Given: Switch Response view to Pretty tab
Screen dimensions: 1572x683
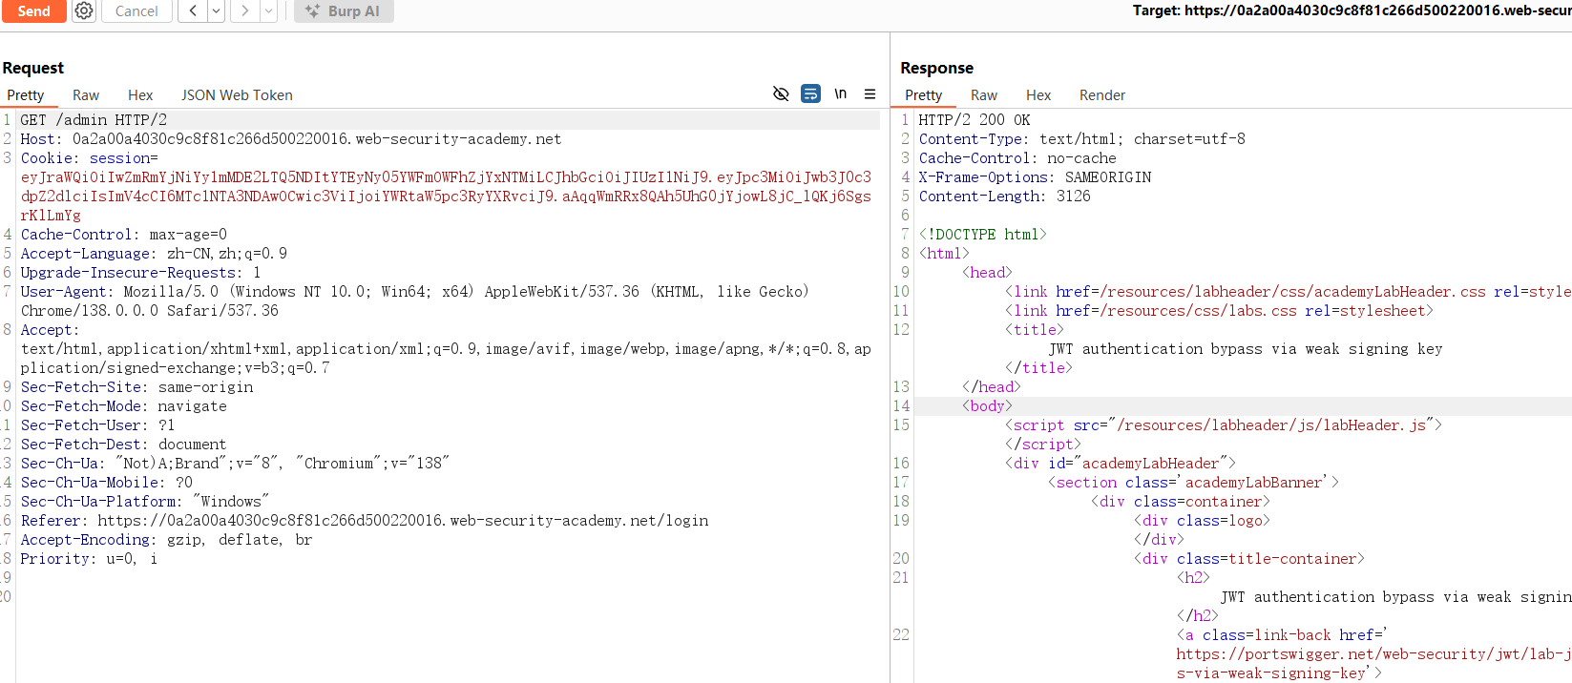Looking at the screenshot, I should tap(924, 95).
